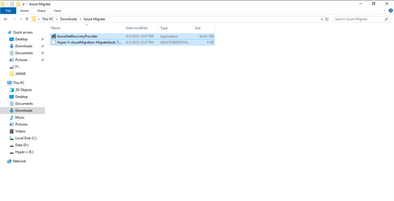Open Documents under Quick access
The height and width of the screenshot is (201, 394).
pos(24,53)
